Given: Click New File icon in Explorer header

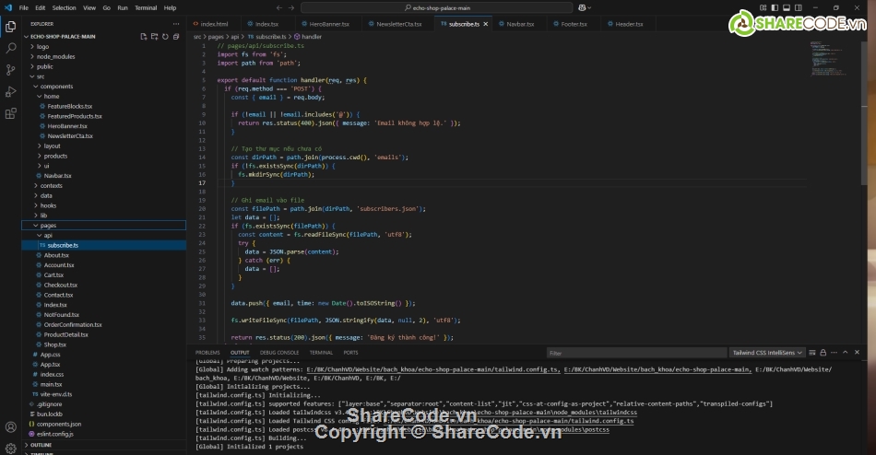Looking at the screenshot, I should [144, 36].
